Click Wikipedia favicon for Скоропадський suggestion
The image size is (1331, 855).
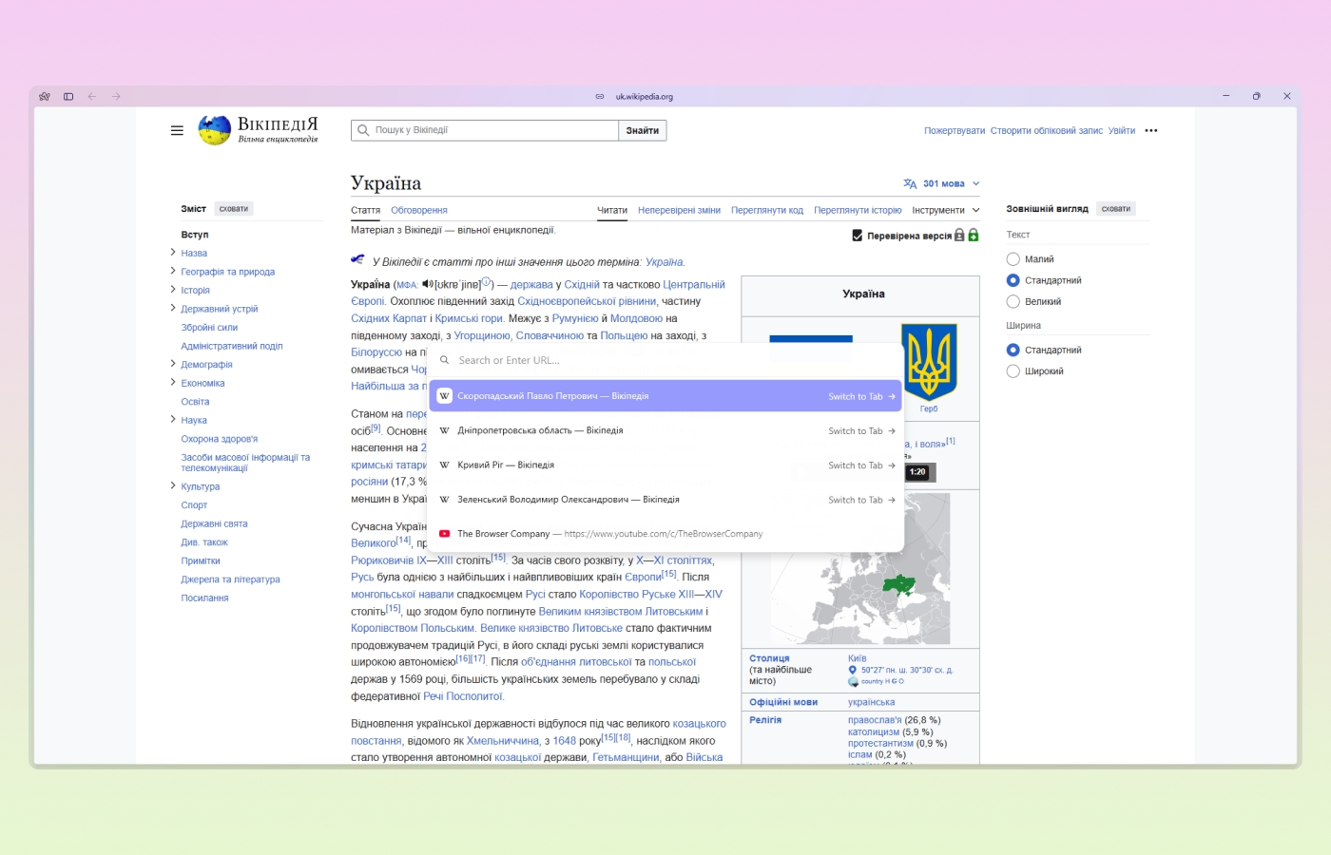[444, 396]
